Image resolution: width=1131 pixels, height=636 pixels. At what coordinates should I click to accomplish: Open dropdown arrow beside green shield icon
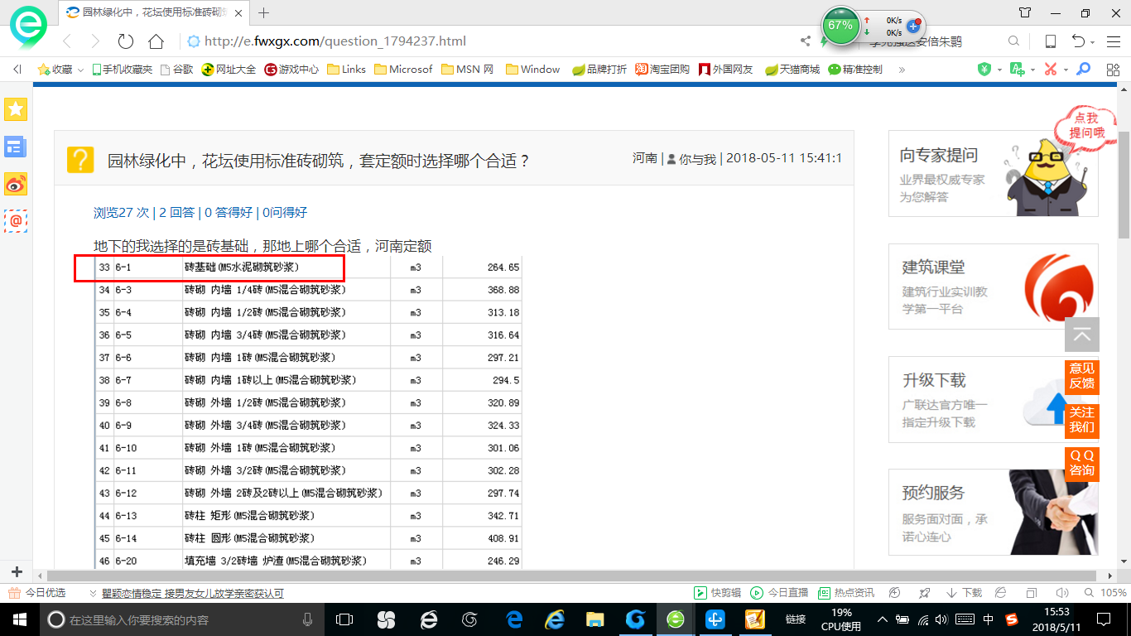[x=999, y=70]
